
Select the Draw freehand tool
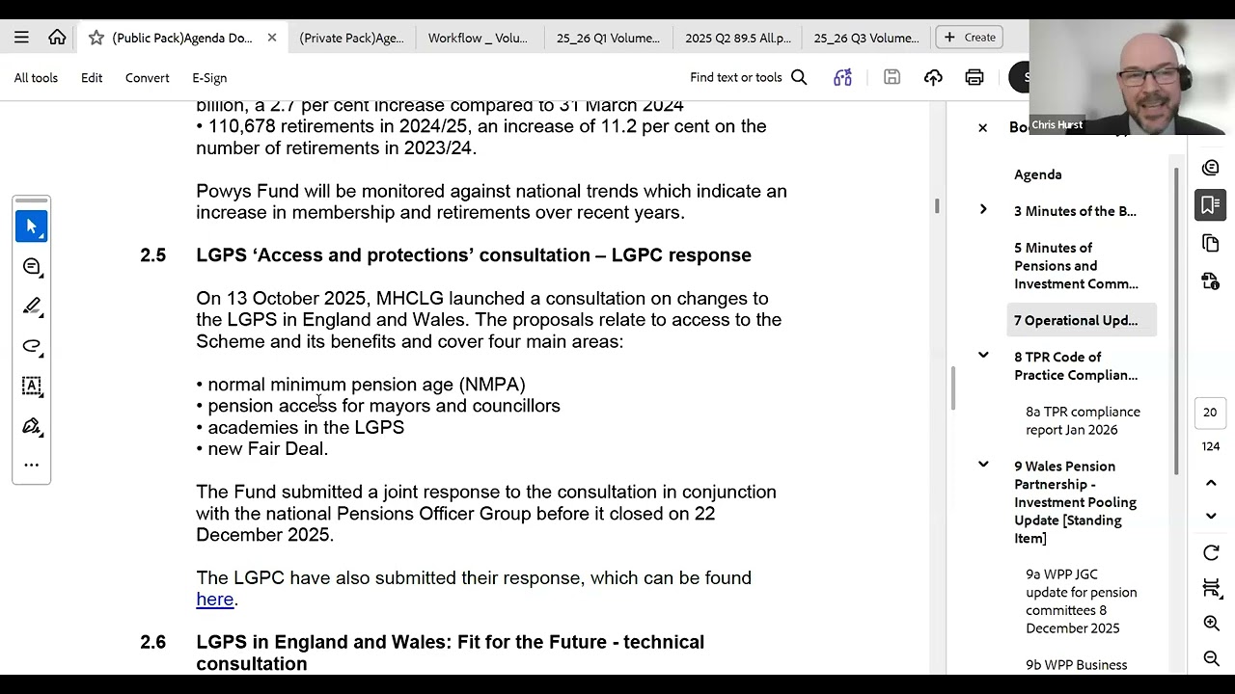coord(32,346)
